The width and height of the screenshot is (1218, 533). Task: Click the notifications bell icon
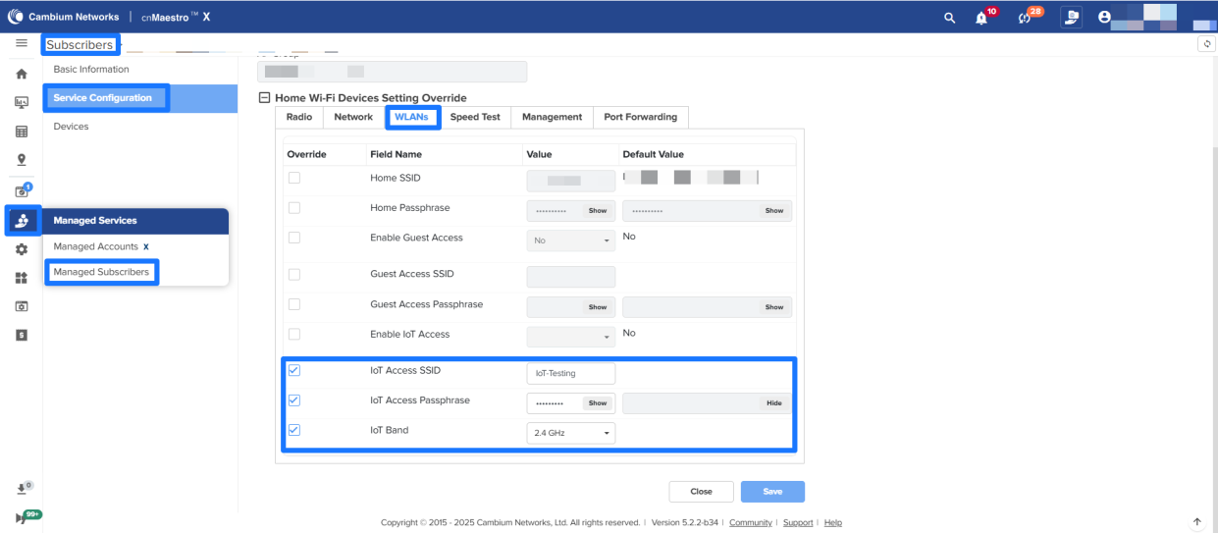pos(981,18)
